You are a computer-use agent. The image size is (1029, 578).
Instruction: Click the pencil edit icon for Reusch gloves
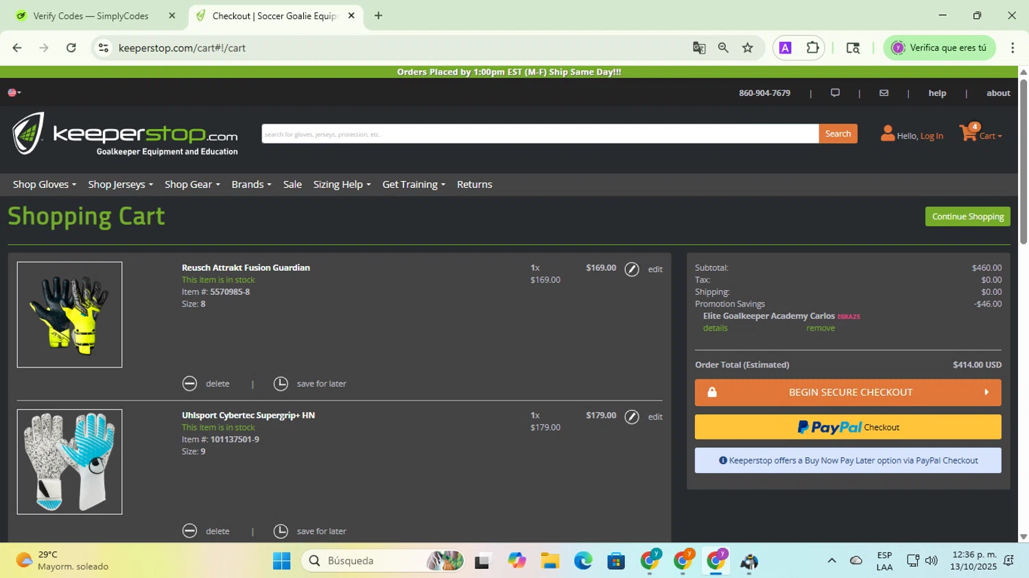click(x=632, y=269)
